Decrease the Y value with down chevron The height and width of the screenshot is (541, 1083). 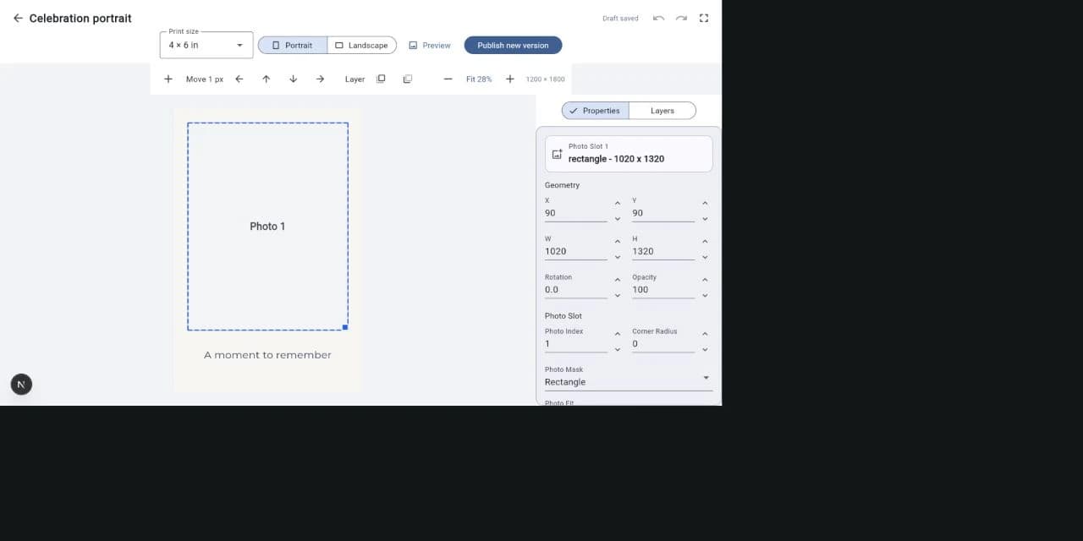705,219
